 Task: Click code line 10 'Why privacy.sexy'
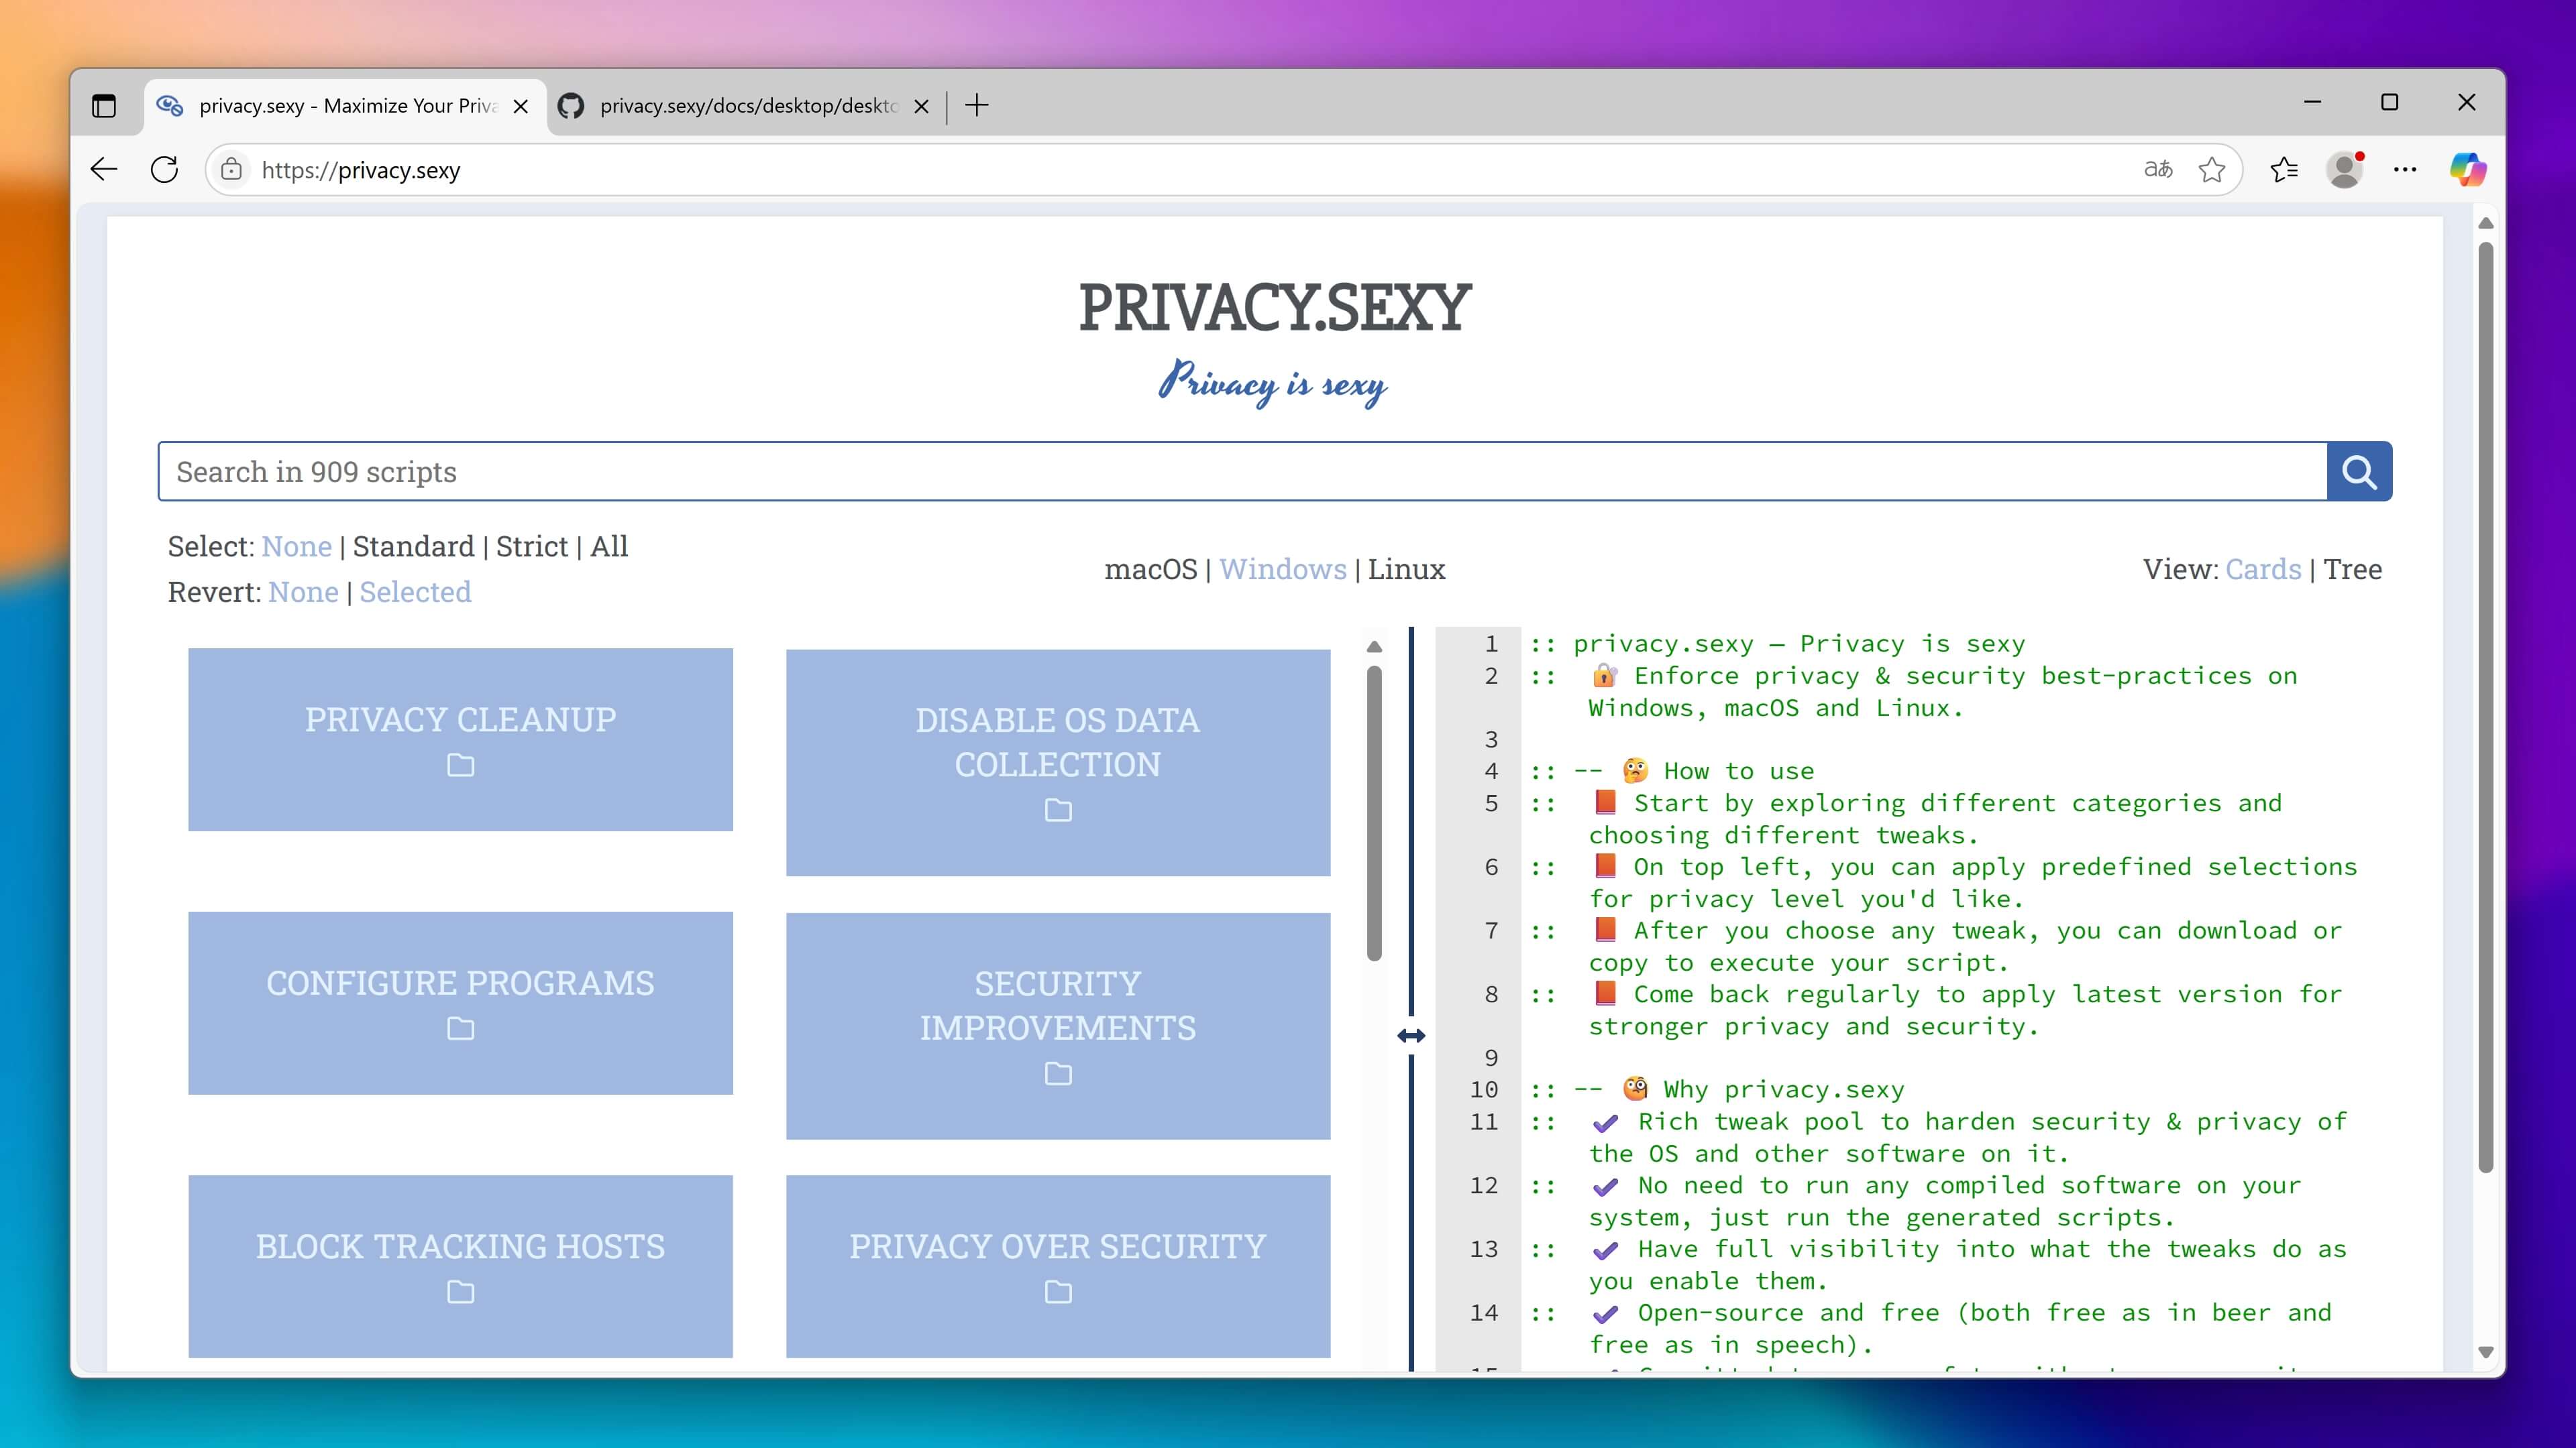coord(1717,1090)
